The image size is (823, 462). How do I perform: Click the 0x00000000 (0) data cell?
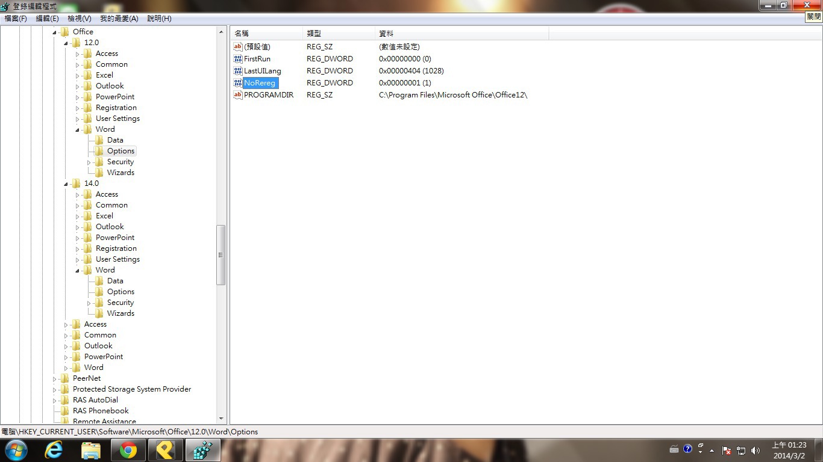pos(405,59)
